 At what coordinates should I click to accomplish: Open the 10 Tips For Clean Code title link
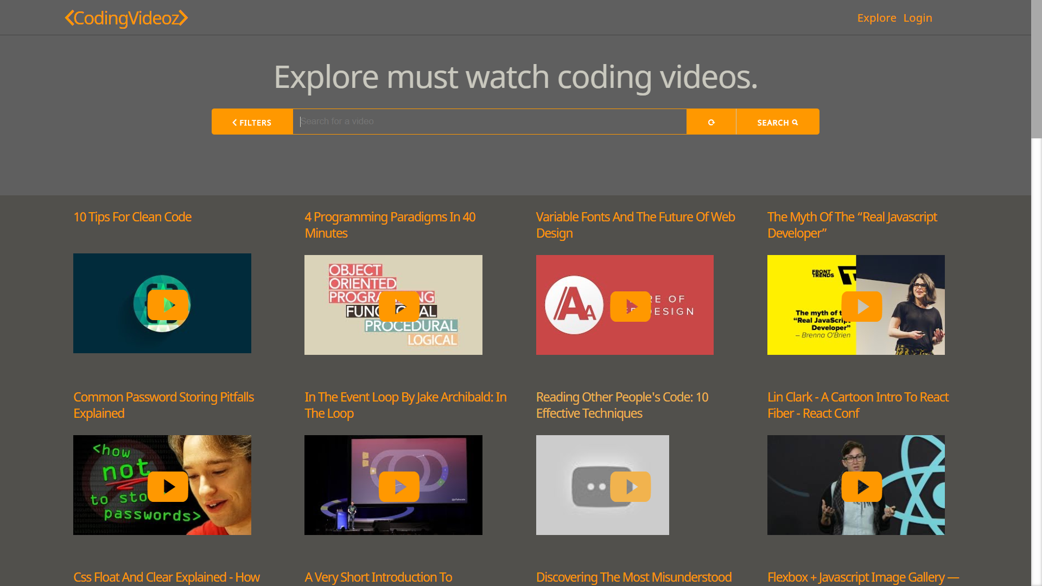(132, 217)
